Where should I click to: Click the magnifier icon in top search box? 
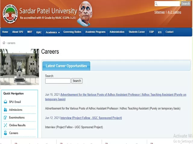point(156,4)
